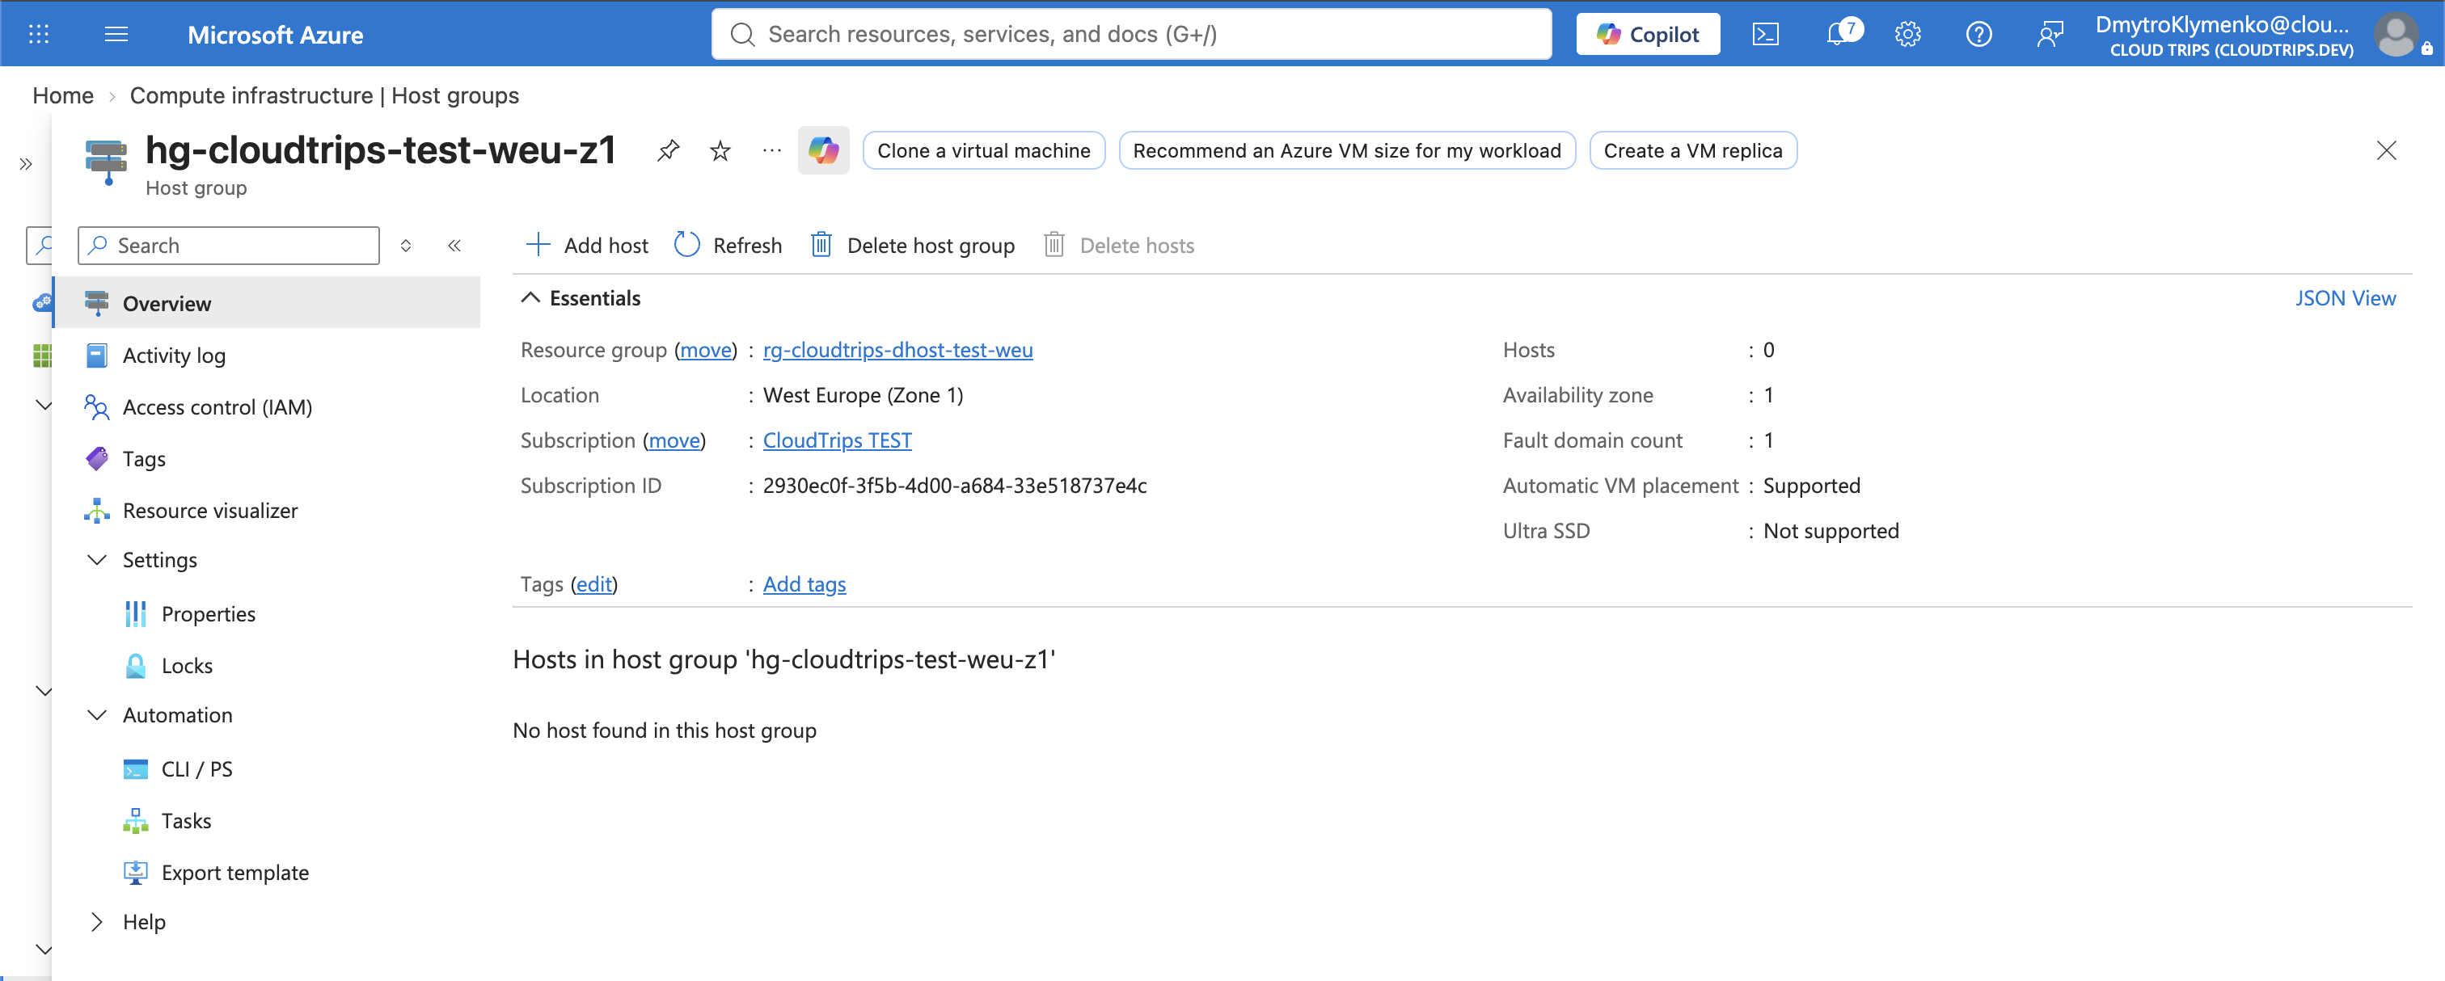Open Cloud Shell from the top bar
This screenshot has height=981, width=2445.
tap(1764, 34)
